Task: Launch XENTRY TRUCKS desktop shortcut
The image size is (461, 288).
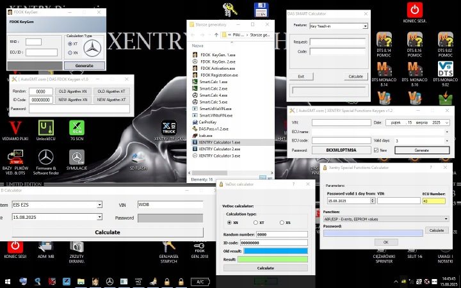Action: (169, 131)
